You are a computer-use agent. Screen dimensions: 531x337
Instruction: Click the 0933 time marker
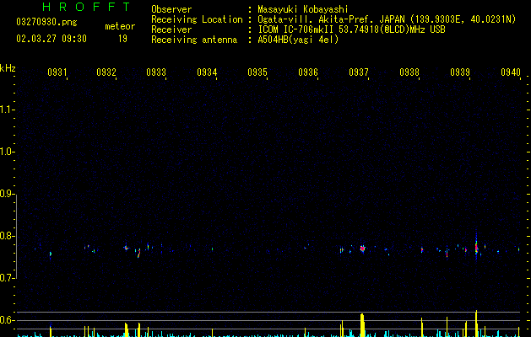[156, 72]
